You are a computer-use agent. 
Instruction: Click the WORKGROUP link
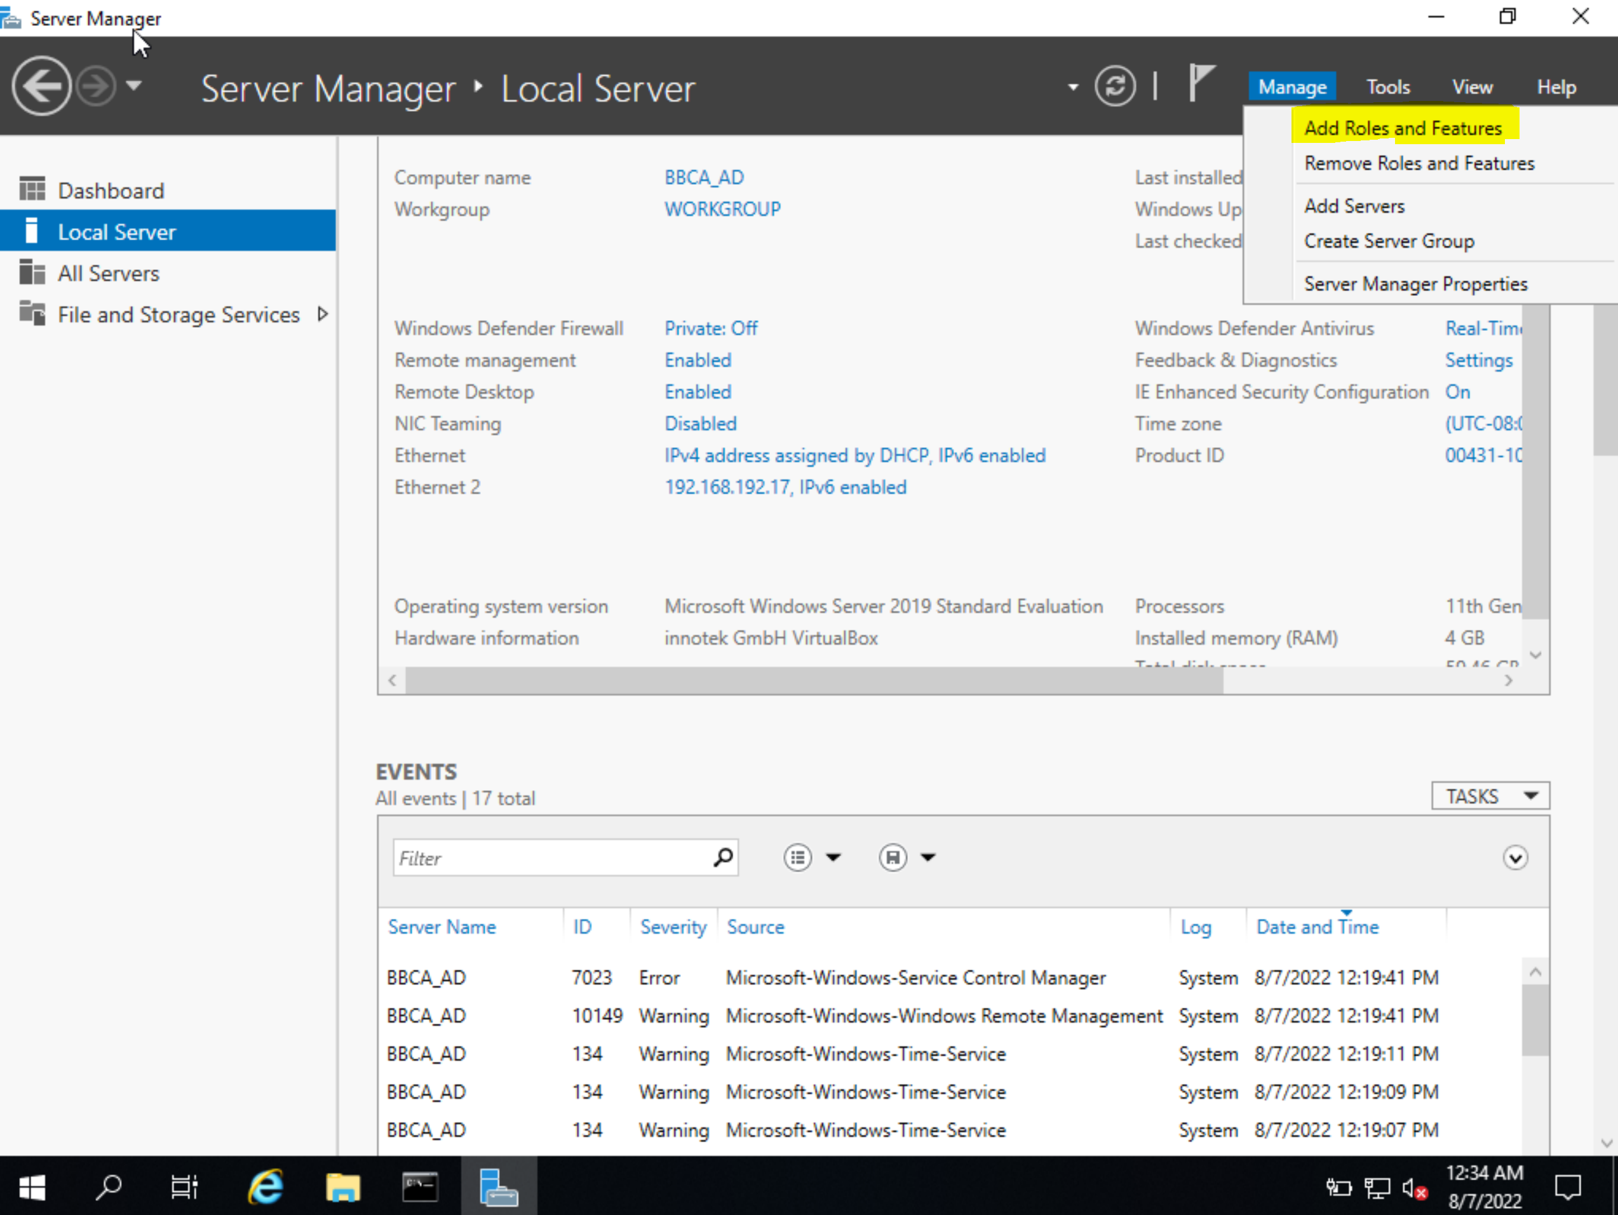point(722,209)
